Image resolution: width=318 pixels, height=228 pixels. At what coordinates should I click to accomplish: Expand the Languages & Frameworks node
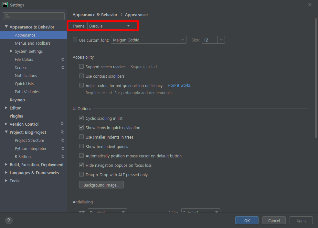pos(6,173)
